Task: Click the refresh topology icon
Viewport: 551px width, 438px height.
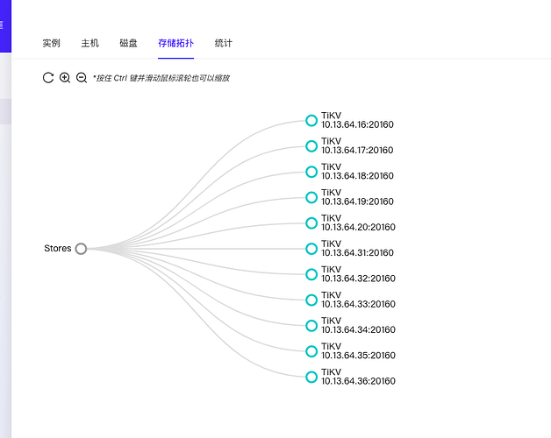Action: point(47,78)
